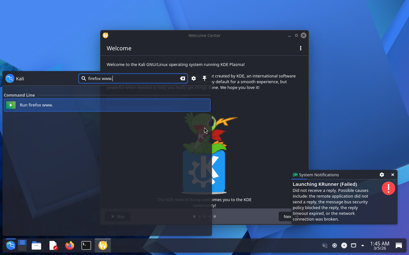
Task: Open the clock showing 1:45 AM
Action: pos(380,245)
